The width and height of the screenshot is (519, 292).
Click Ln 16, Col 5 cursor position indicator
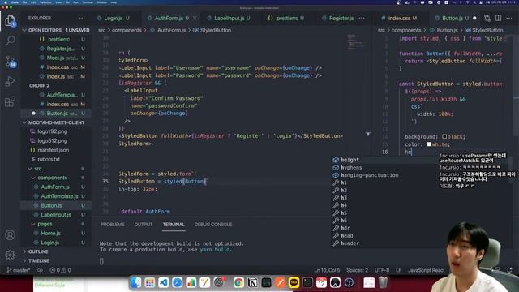tap(327, 270)
